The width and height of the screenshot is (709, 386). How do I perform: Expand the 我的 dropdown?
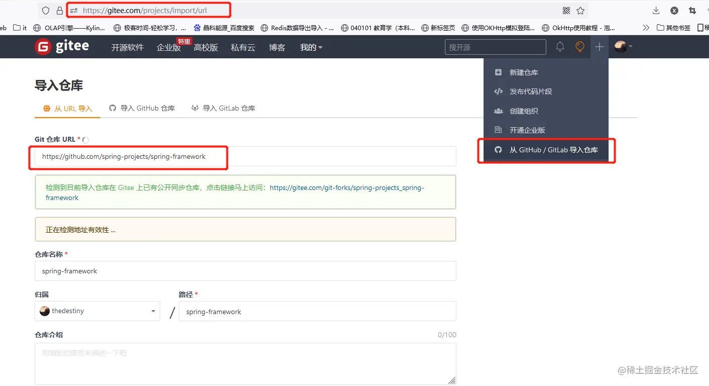[311, 47]
